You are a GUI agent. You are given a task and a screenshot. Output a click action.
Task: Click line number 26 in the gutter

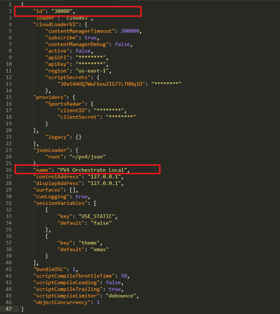[x=8, y=170]
